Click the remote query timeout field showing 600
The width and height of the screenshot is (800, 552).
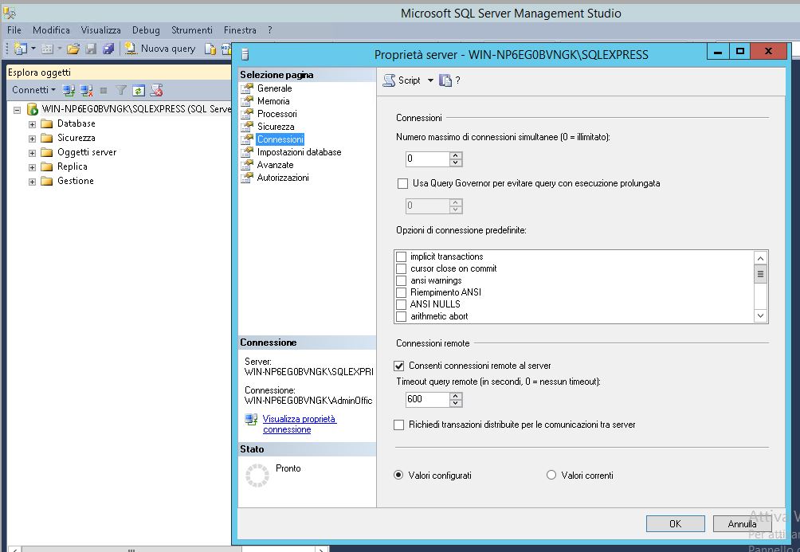click(428, 399)
